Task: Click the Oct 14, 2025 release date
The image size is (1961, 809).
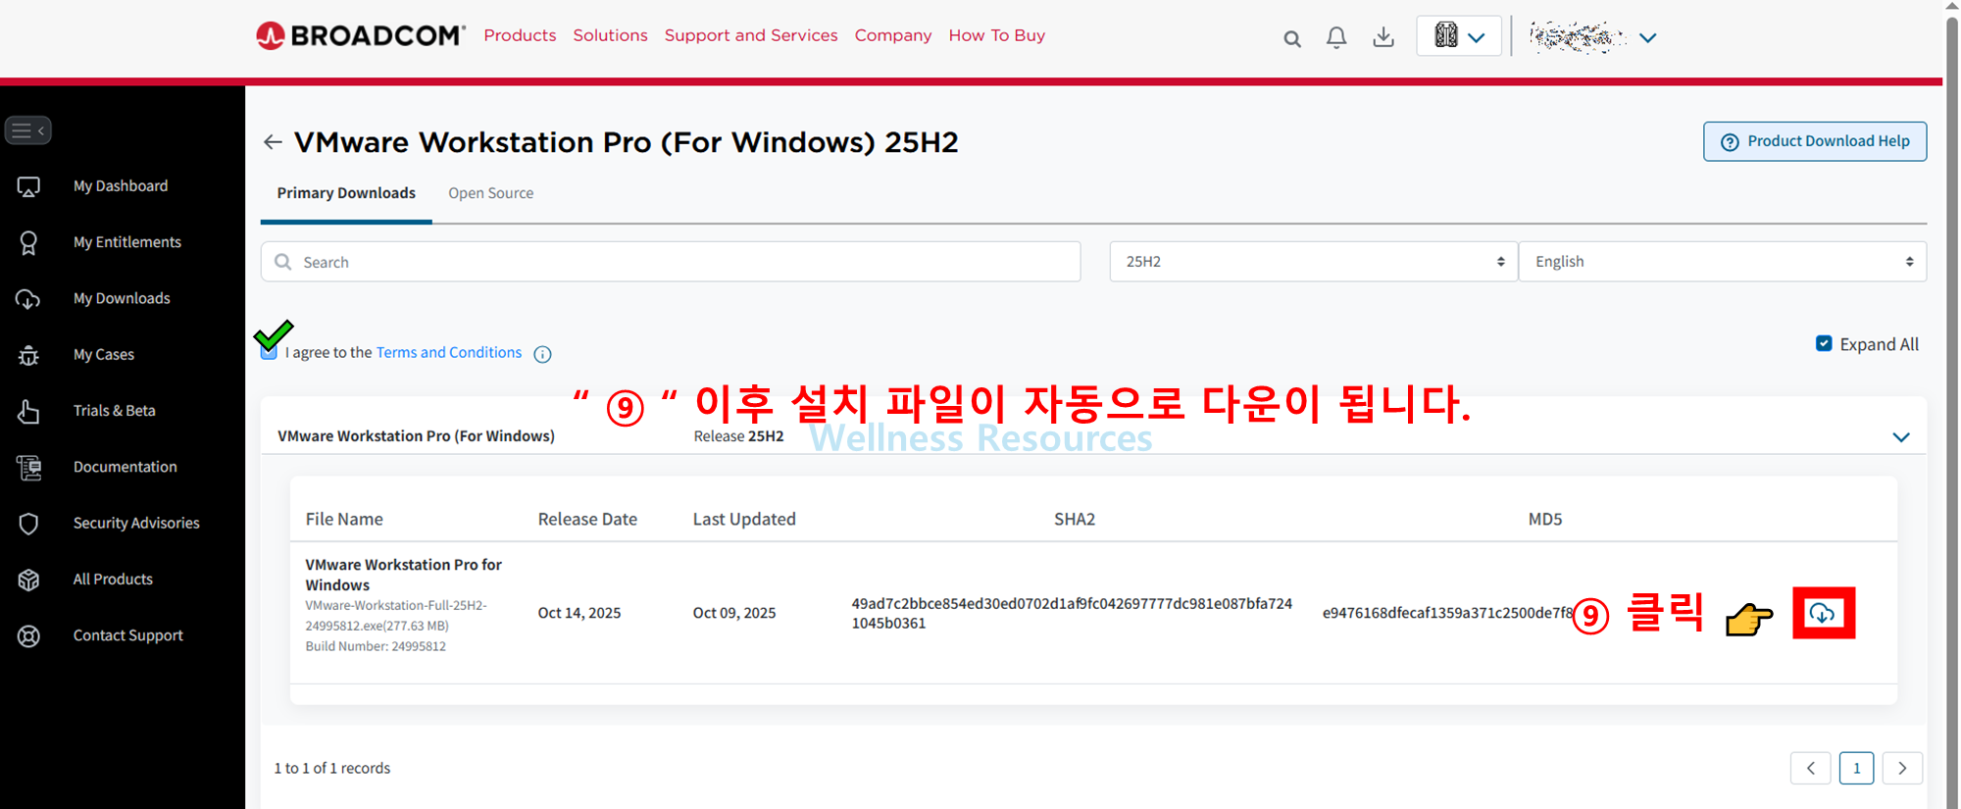Action: 579,613
